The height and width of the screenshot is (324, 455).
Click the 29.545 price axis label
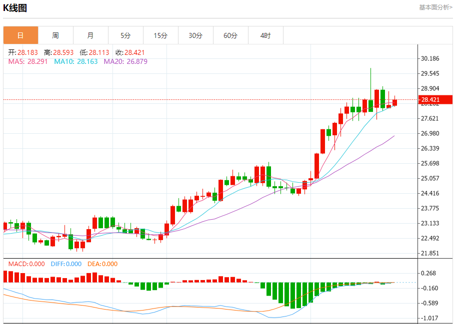(430, 73)
